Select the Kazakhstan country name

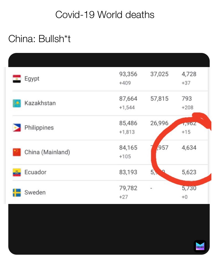tap(40, 103)
